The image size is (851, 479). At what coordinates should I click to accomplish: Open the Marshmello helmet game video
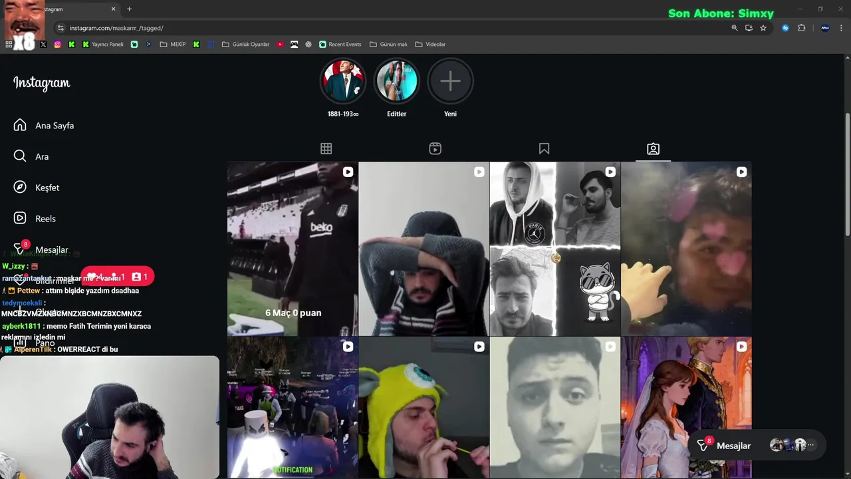(293, 407)
